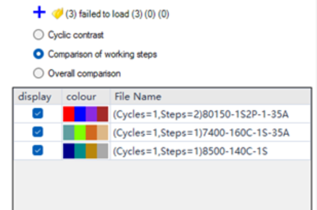Select Comparison of working steps option
Viewport: 317px width, 210px height.
click(x=38, y=54)
